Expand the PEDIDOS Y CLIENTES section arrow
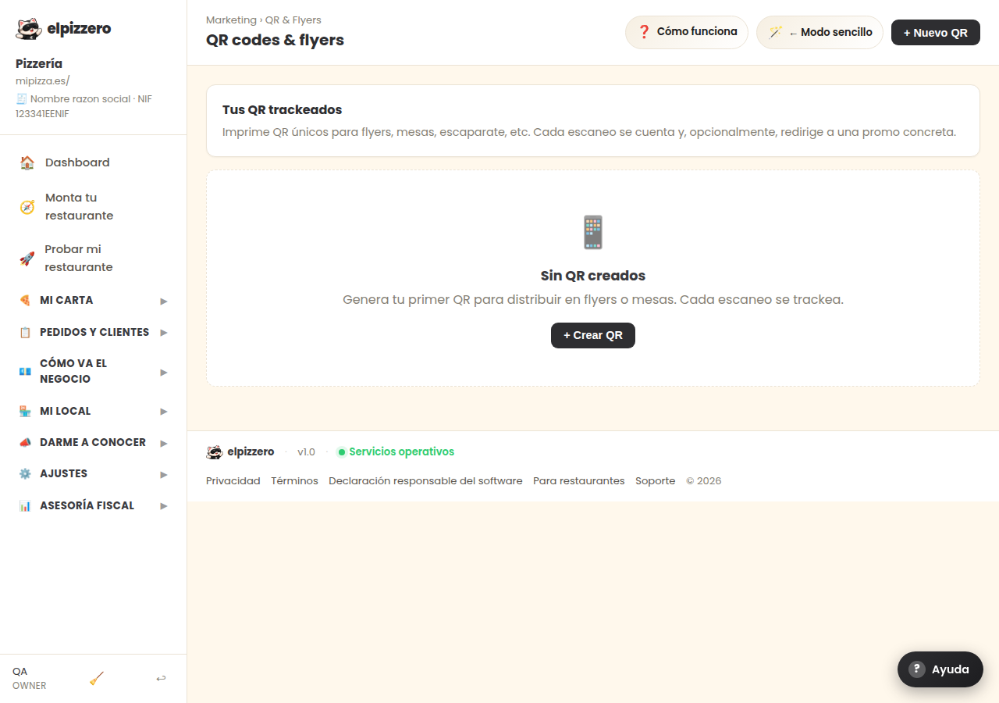The height and width of the screenshot is (703, 999). pos(164,332)
